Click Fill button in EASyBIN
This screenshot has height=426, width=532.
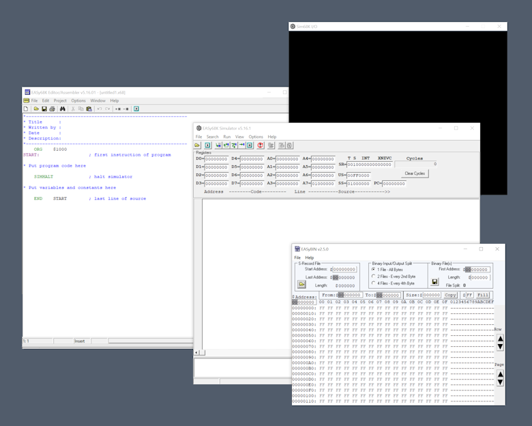[x=483, y=295]
